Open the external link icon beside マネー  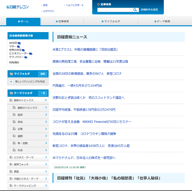pos(19,47)
